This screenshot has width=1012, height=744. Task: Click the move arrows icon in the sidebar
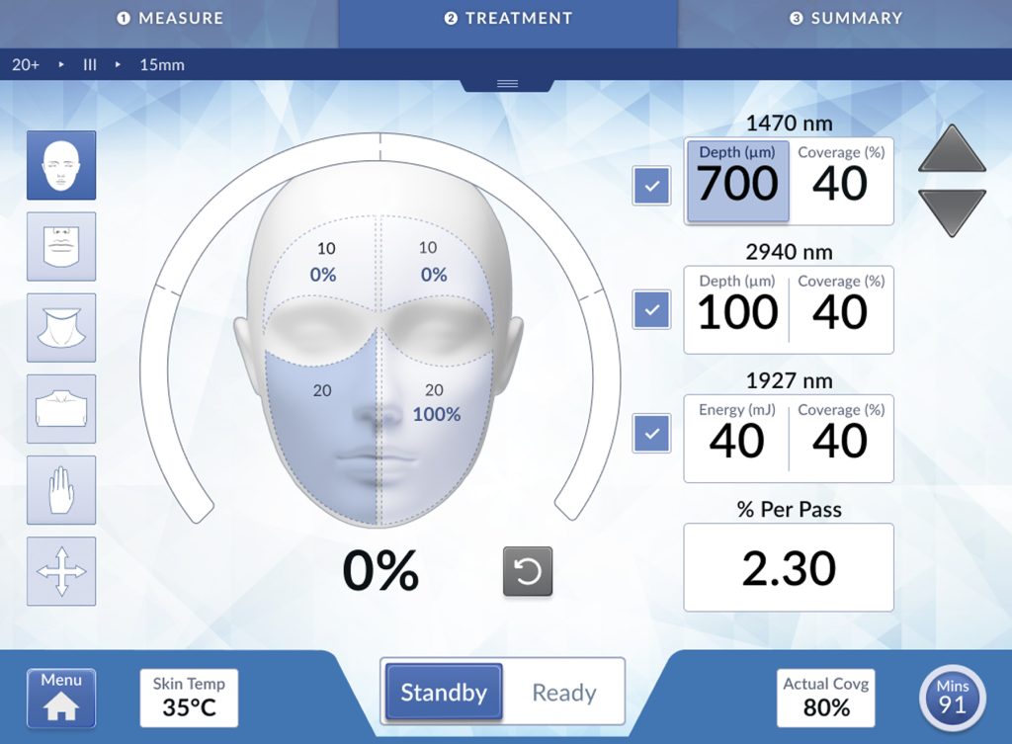60,571
